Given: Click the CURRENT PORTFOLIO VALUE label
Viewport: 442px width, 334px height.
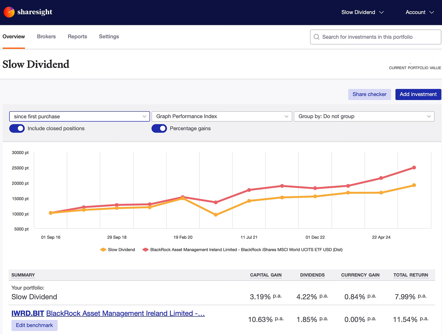Looking at the screenshot, I should (x=415, y=68).
